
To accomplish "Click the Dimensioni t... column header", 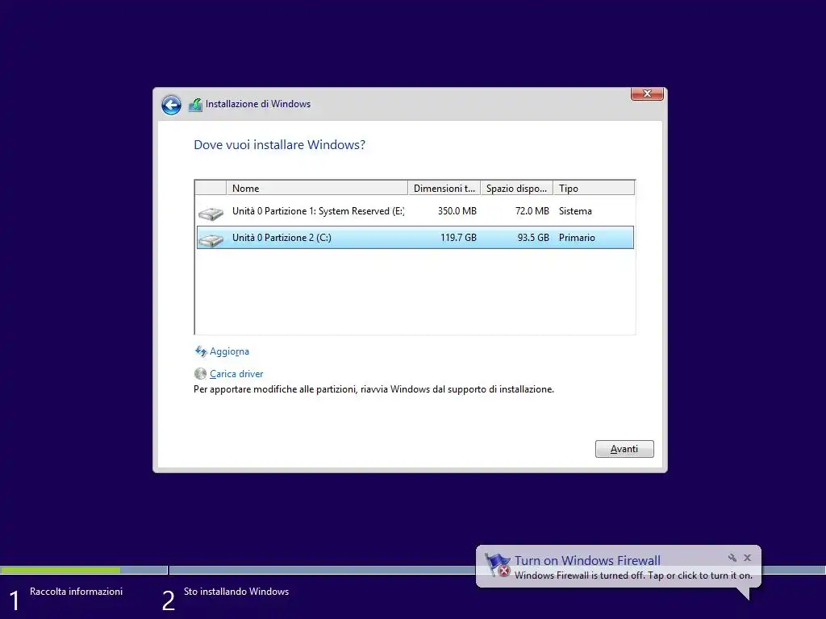I will [444, 188].
